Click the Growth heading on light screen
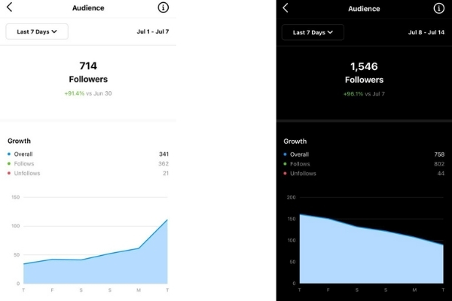This screenshot has height=301, width=452. coord(19,141)
